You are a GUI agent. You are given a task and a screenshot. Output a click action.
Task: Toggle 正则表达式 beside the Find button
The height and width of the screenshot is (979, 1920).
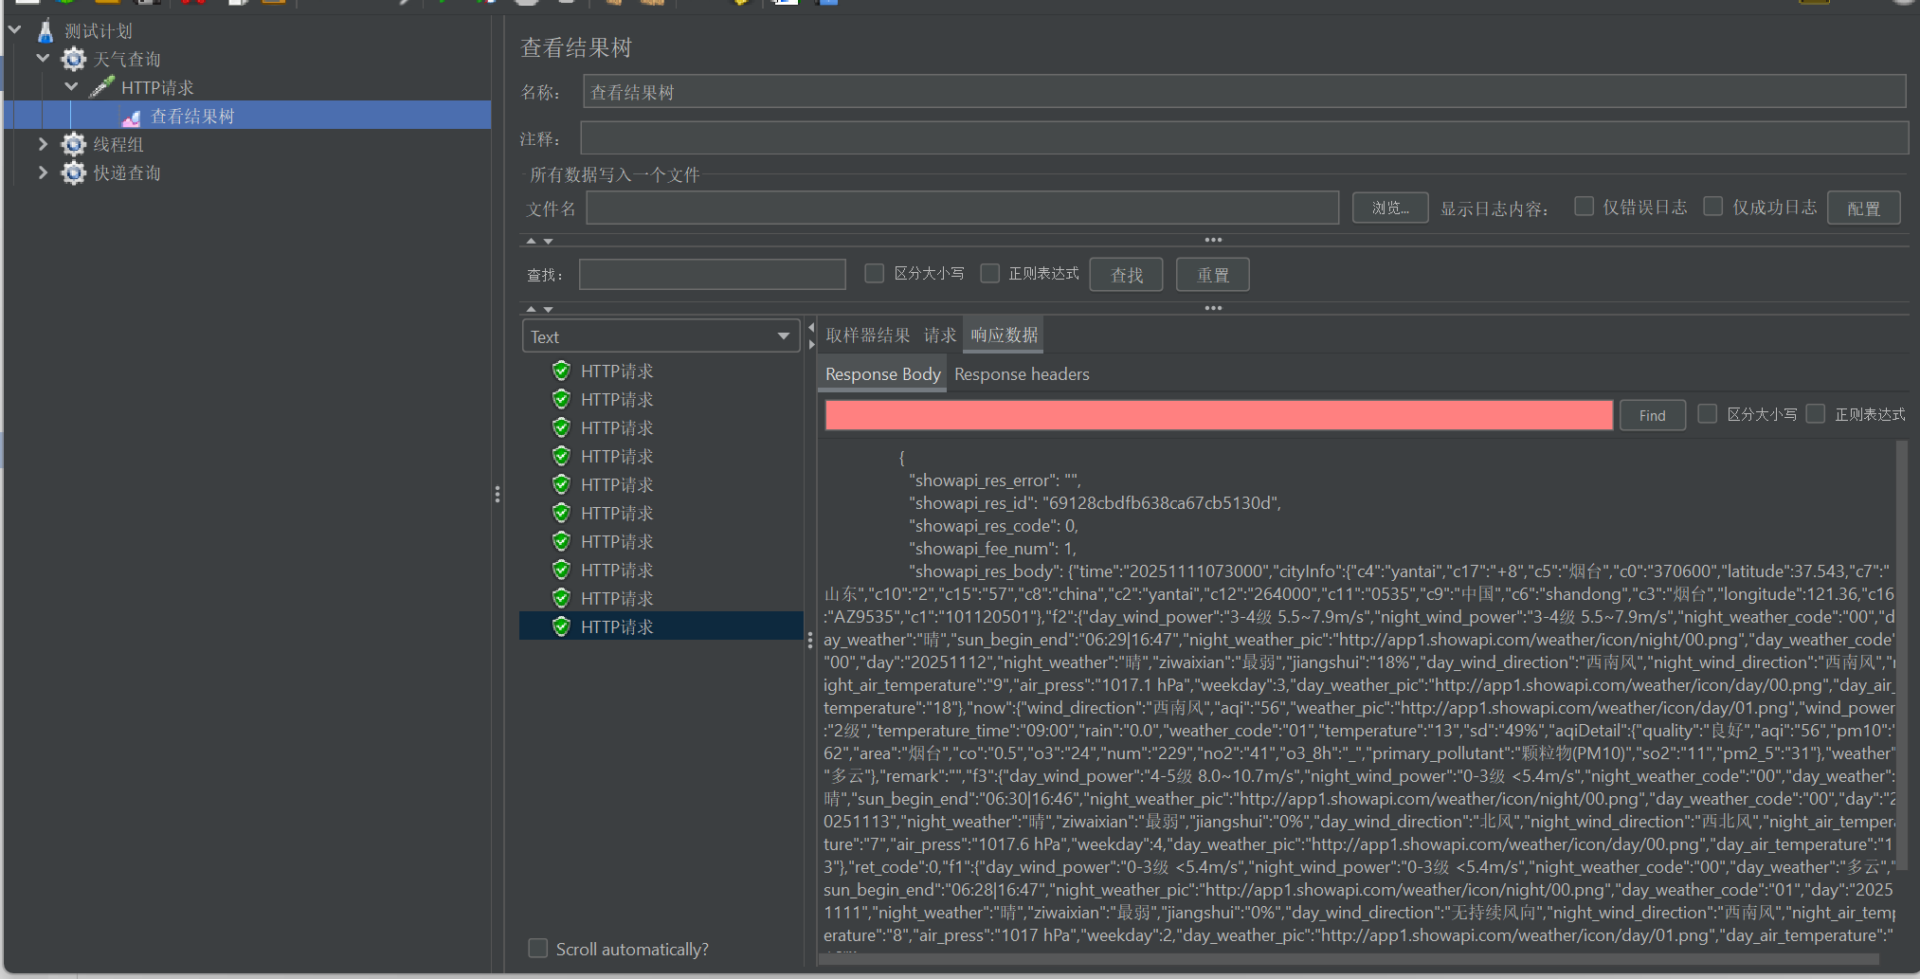click(x=1816, y=414)
